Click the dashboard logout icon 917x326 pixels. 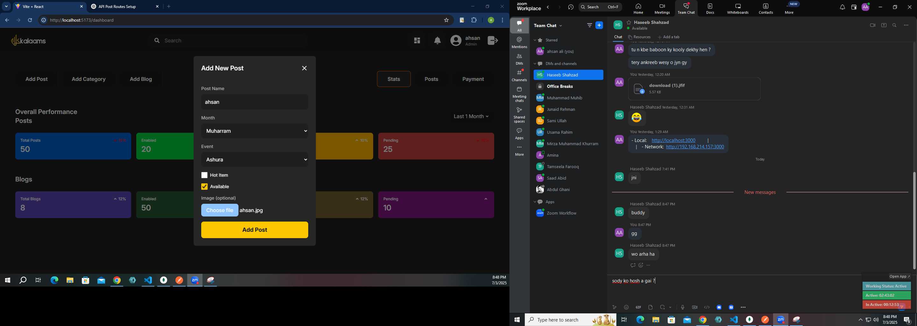click(493, 40)
